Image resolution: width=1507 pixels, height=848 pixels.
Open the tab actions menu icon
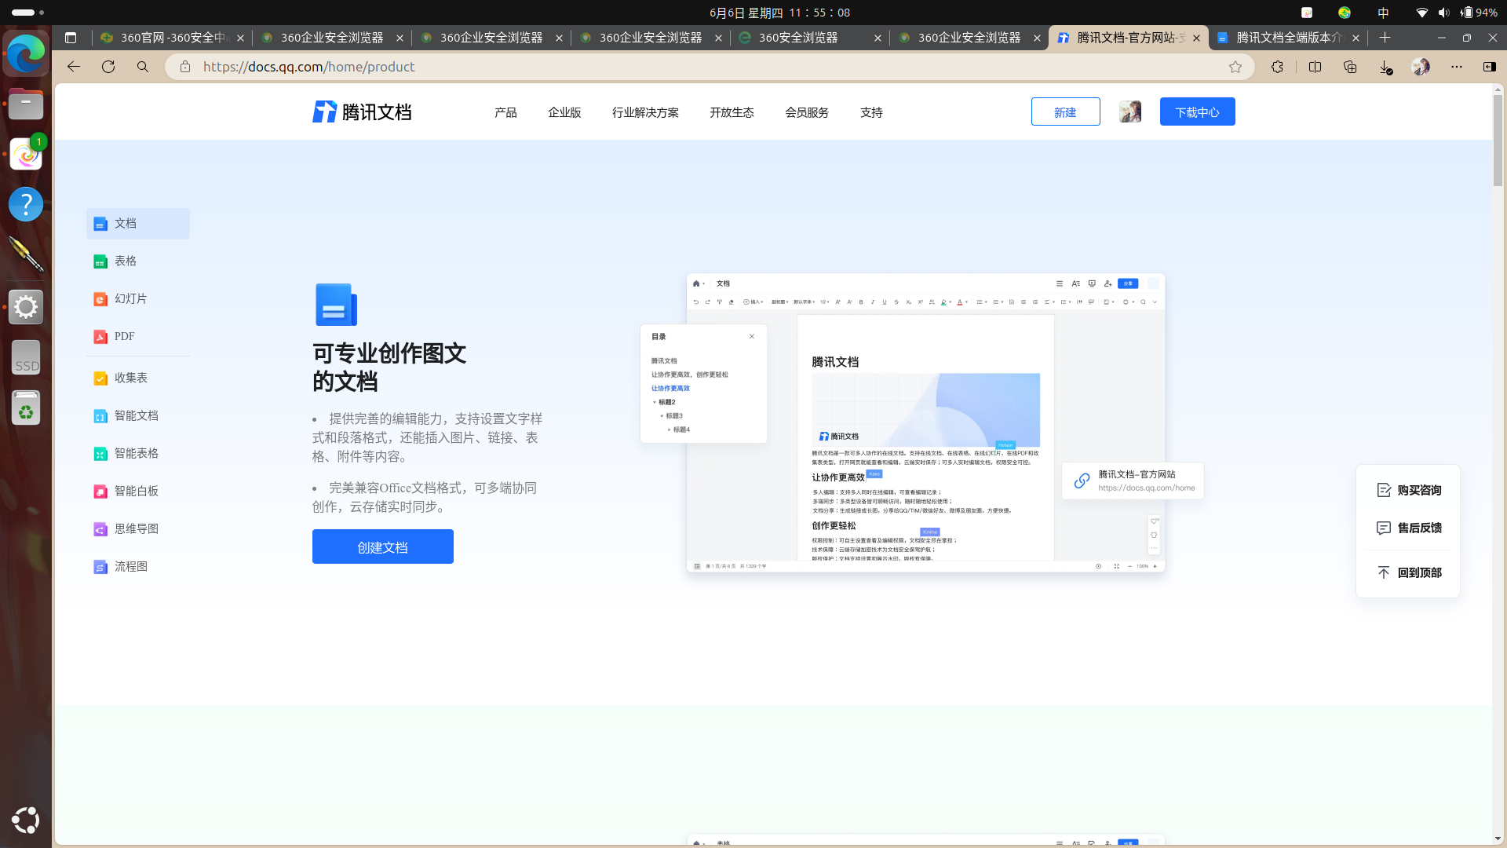(x=71, y=38)
